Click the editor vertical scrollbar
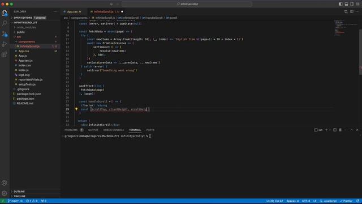The height and width of the screenshot is (204, 362). click(360, 52)
